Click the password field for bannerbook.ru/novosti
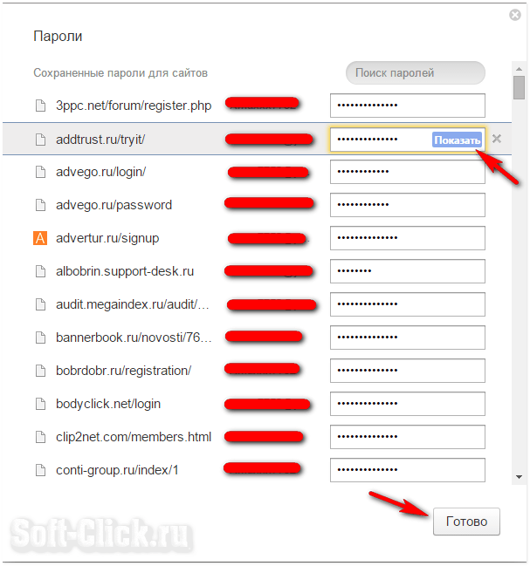The height and width of the screenshot is (566, 530). pyautogui.click(x=408, y=338)
